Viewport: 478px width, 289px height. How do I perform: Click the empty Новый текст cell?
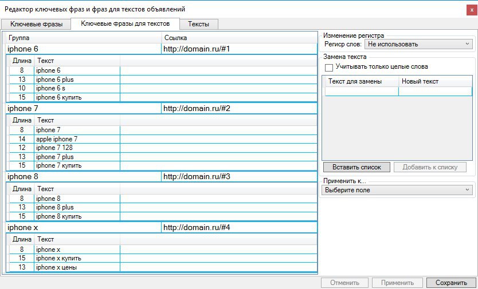click(435, 92)
